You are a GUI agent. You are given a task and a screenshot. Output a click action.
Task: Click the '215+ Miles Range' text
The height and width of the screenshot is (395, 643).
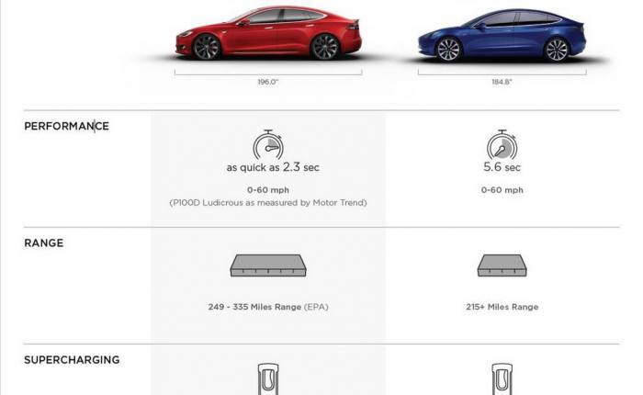pos(502,307)
